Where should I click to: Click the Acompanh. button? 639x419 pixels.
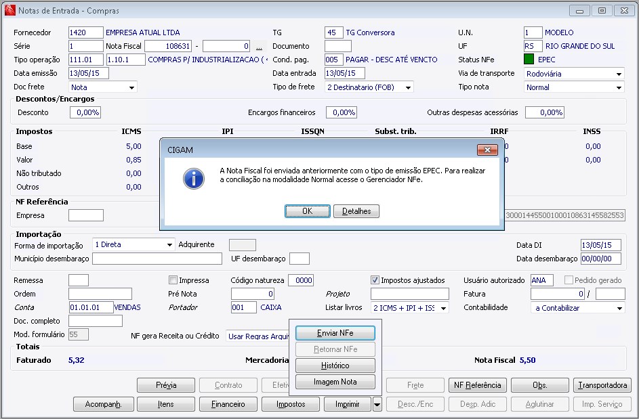coord(104,404)
